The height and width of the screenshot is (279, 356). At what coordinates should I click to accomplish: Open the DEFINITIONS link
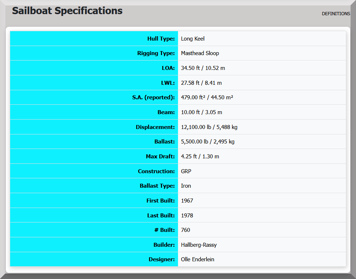pos(336,14)
